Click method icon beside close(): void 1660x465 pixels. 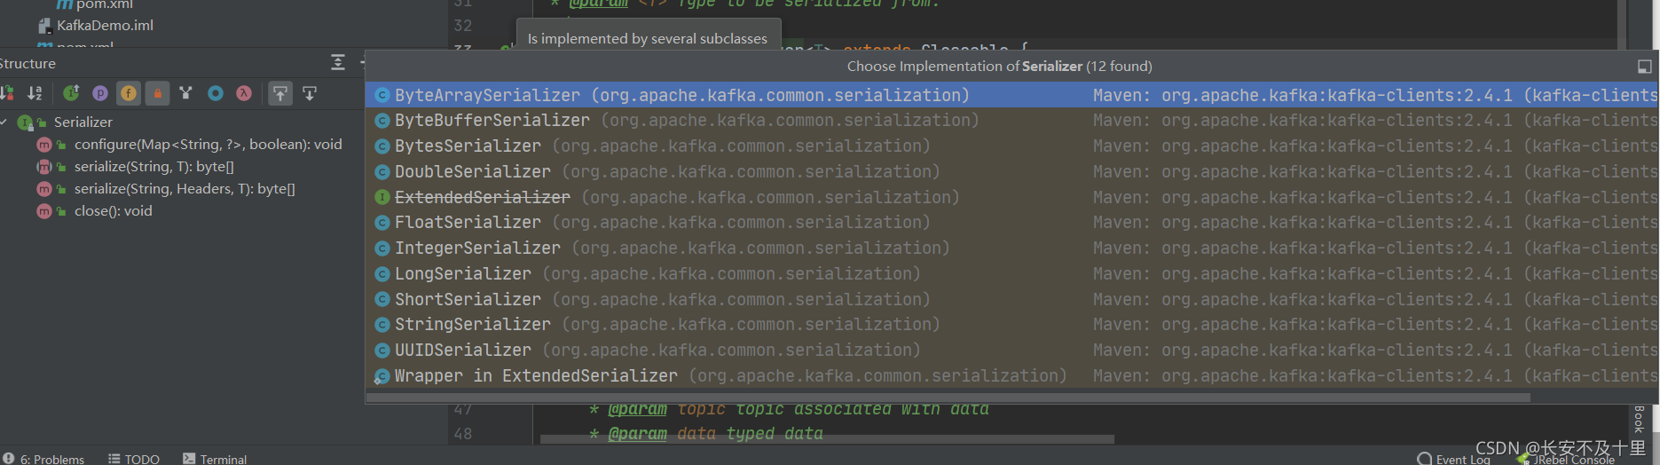tap(43, 211)
